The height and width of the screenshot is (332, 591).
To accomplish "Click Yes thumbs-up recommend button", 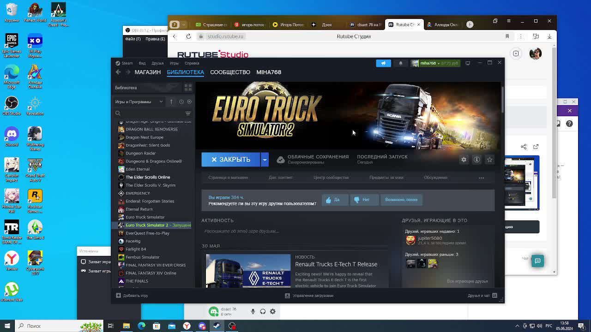I will [x=335, y=200].
